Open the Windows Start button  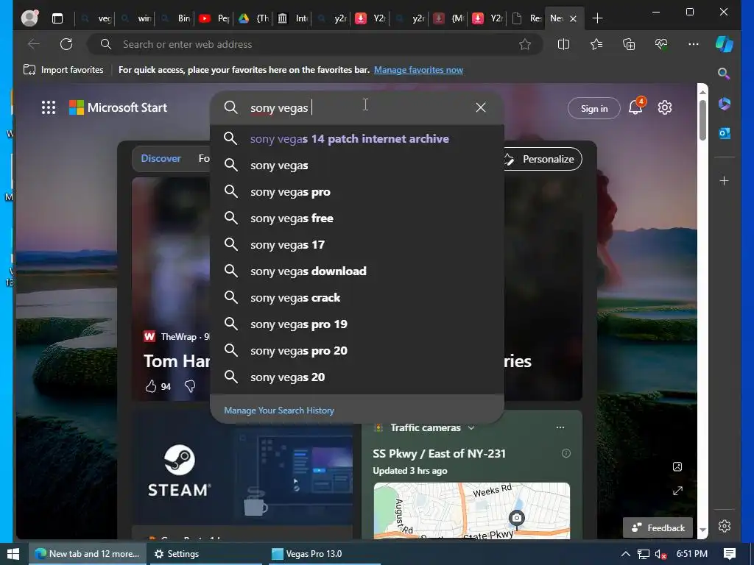tap(13, 554)
